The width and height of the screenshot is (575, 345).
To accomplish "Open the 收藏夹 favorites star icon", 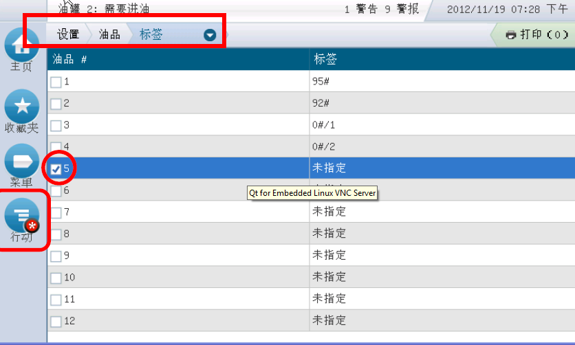I will [21, 107].
